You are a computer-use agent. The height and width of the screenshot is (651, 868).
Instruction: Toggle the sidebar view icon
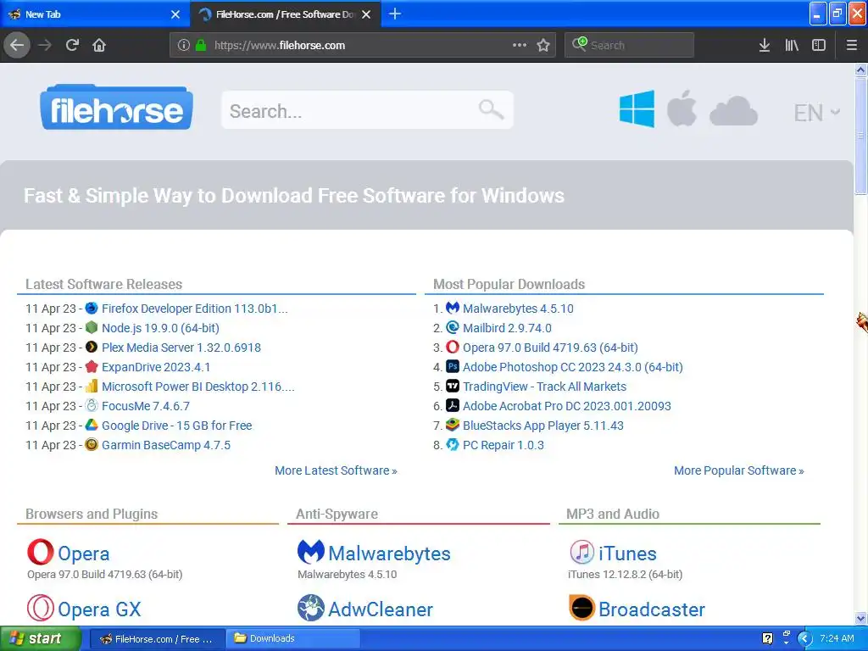click(819, 45)
